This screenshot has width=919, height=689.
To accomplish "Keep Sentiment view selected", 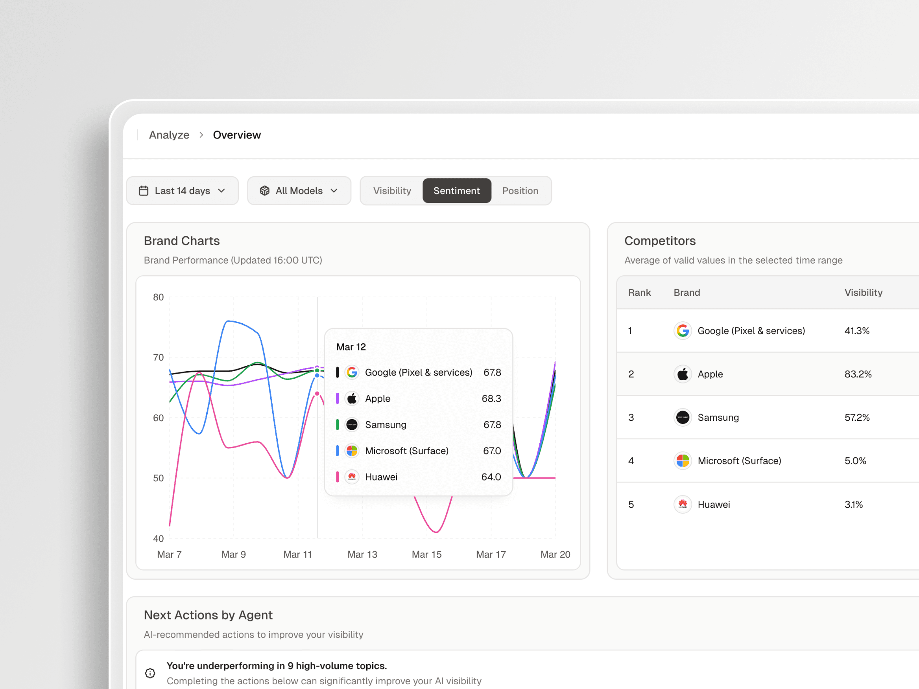I will (x=457, y=191).
